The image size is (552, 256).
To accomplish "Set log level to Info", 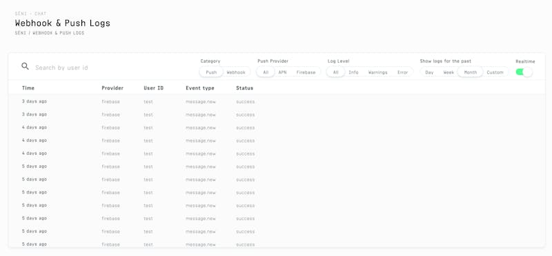I will point(353,72).
